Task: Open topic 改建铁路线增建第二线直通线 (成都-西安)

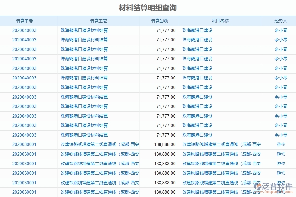Action: pos(98,144)
